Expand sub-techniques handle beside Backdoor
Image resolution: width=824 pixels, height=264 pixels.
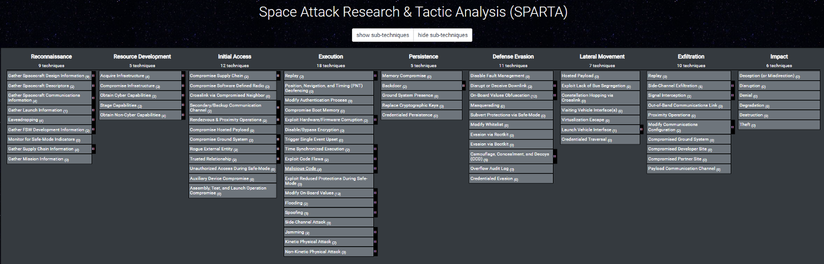point(463,86)
